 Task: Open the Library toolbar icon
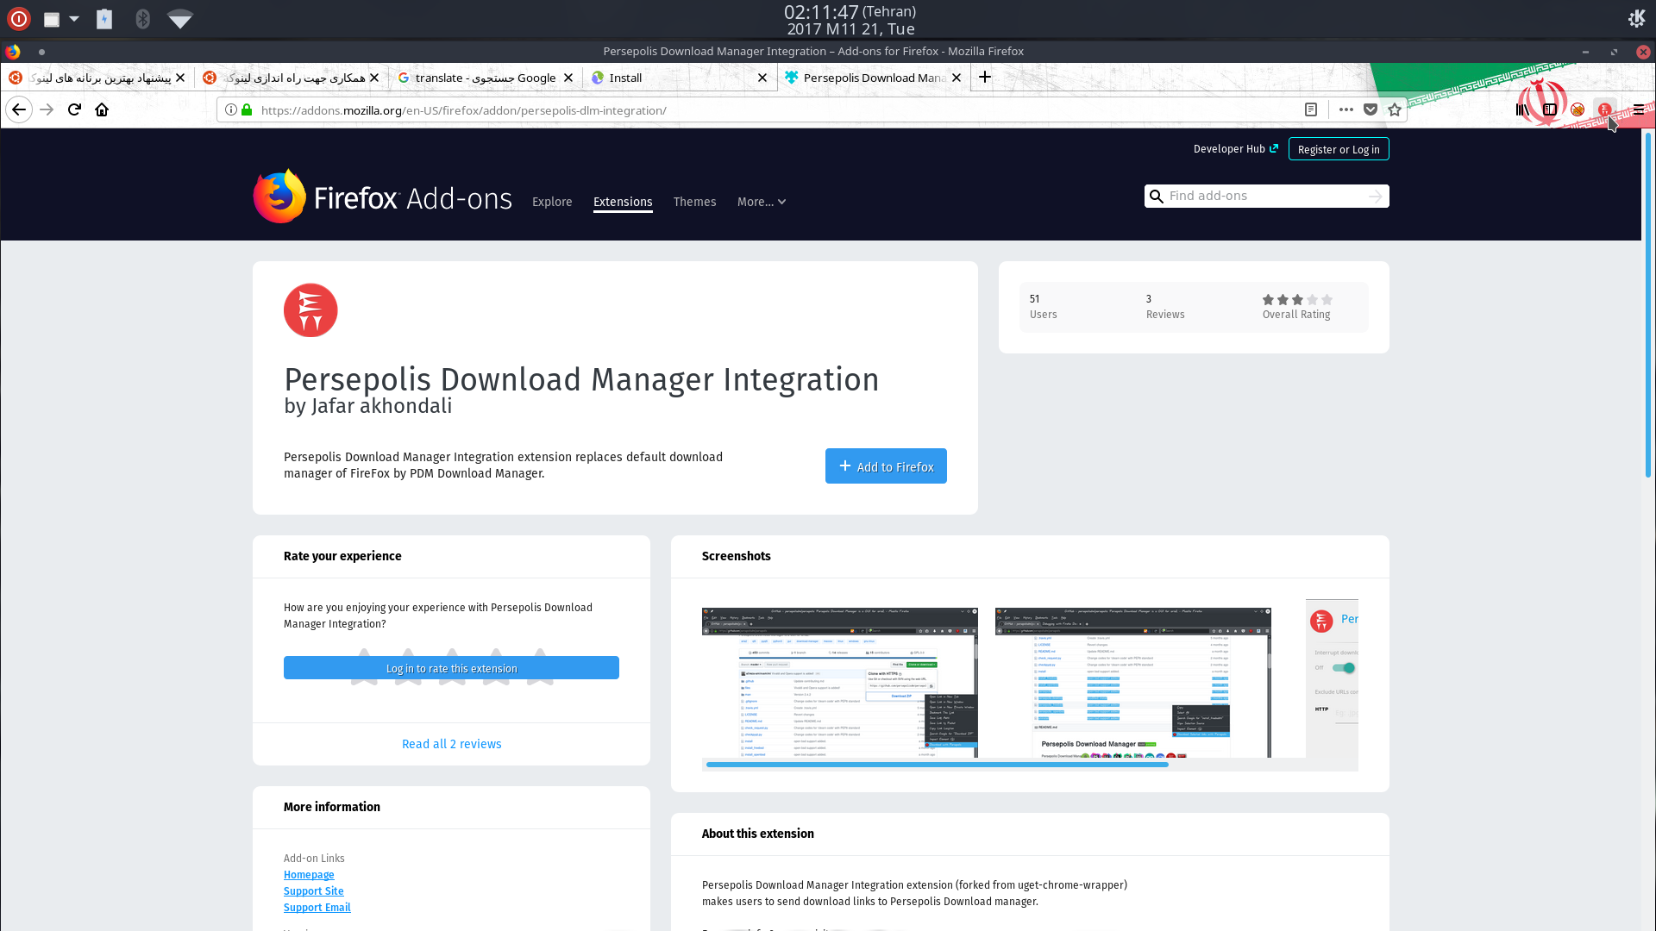pos(1522,109)
